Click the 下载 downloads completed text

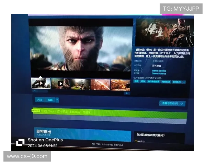click(x=110, y=145)
